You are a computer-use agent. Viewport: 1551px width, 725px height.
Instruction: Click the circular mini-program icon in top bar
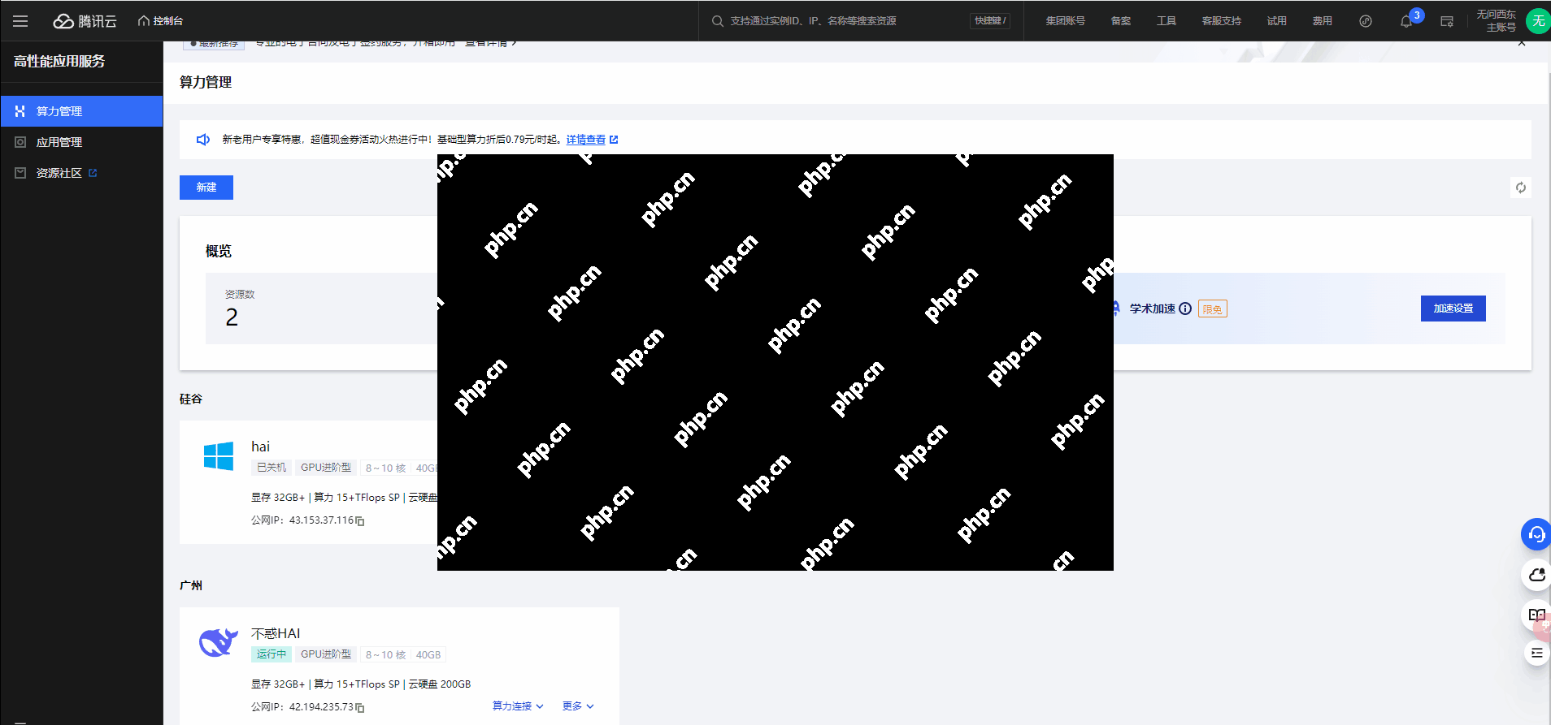1366,21
